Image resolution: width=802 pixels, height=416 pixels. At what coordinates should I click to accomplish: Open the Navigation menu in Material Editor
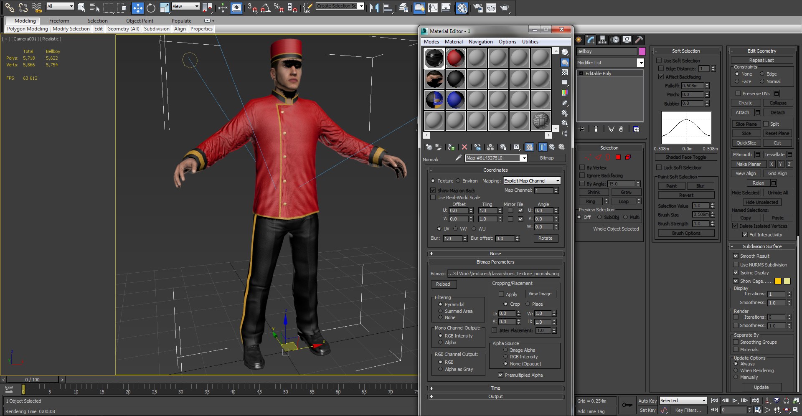[480, 42]
